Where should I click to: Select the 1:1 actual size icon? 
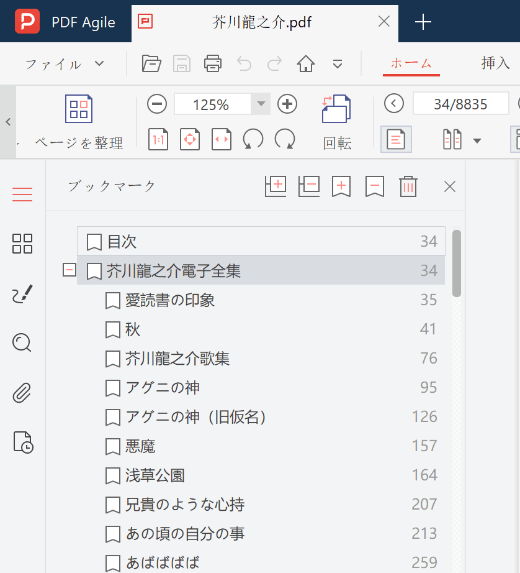point(158,139)
